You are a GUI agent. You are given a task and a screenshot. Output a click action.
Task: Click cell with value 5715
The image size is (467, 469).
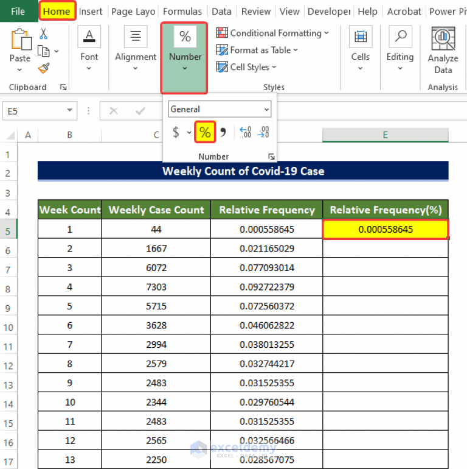point(156,306)
